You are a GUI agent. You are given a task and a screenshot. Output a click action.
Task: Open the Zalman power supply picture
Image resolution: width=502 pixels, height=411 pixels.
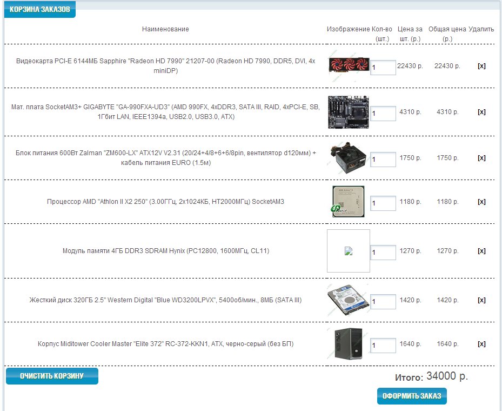pyautogui.click(x=349, y=158)
